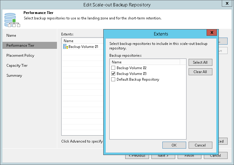234x165 pixels.
Task: Confirm extents selection with OK
Action: [174, 145]
